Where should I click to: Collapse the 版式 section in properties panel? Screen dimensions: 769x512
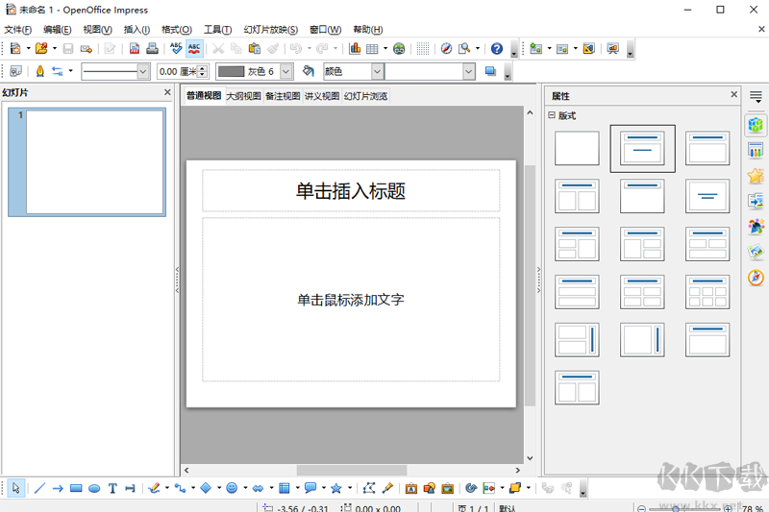click(552, 115)
